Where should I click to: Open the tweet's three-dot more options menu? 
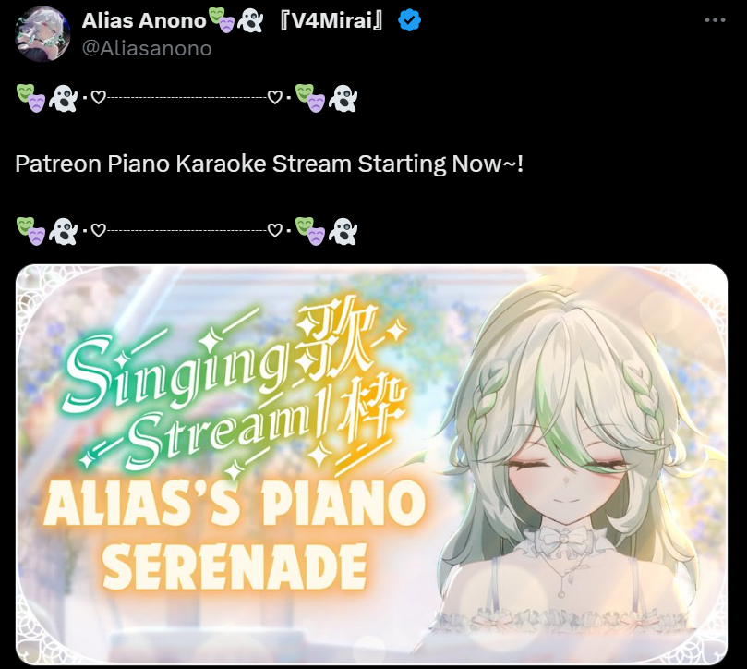pos(715,20)
